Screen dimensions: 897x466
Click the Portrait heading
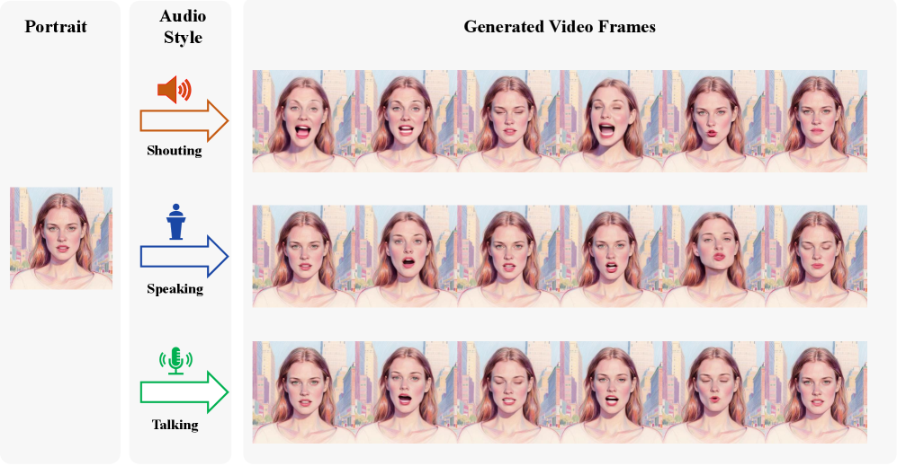(56, 27)
